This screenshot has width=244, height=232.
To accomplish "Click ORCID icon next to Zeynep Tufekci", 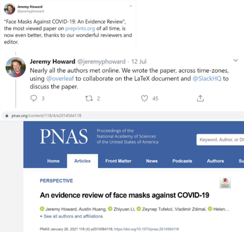I will (139, 209).
